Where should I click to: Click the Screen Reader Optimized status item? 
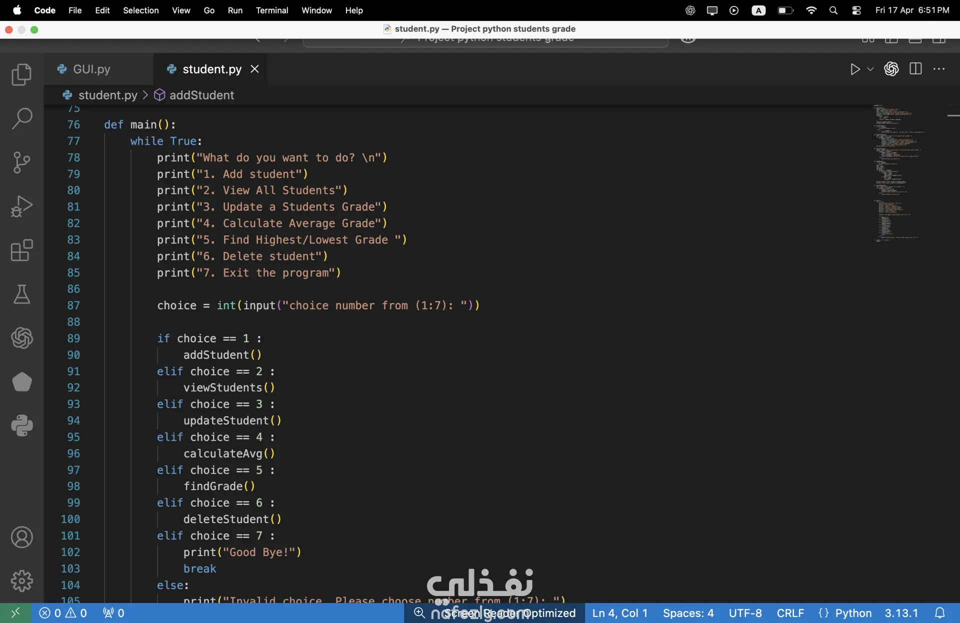(x=509, y=613)
